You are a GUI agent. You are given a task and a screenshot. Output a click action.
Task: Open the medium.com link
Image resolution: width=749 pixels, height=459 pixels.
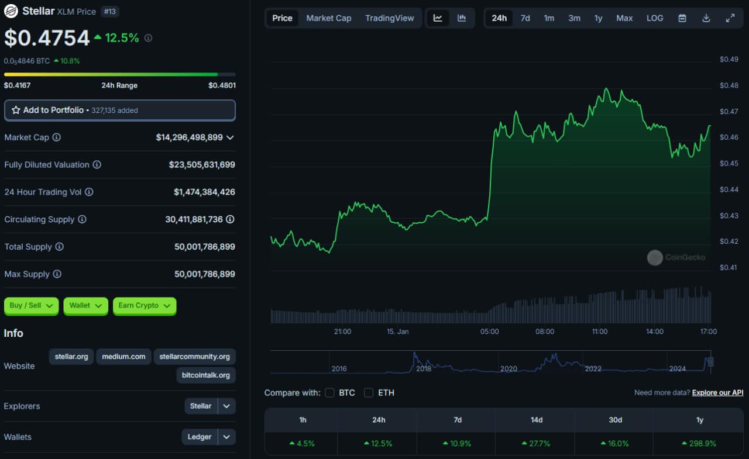(x=123, y=356)
